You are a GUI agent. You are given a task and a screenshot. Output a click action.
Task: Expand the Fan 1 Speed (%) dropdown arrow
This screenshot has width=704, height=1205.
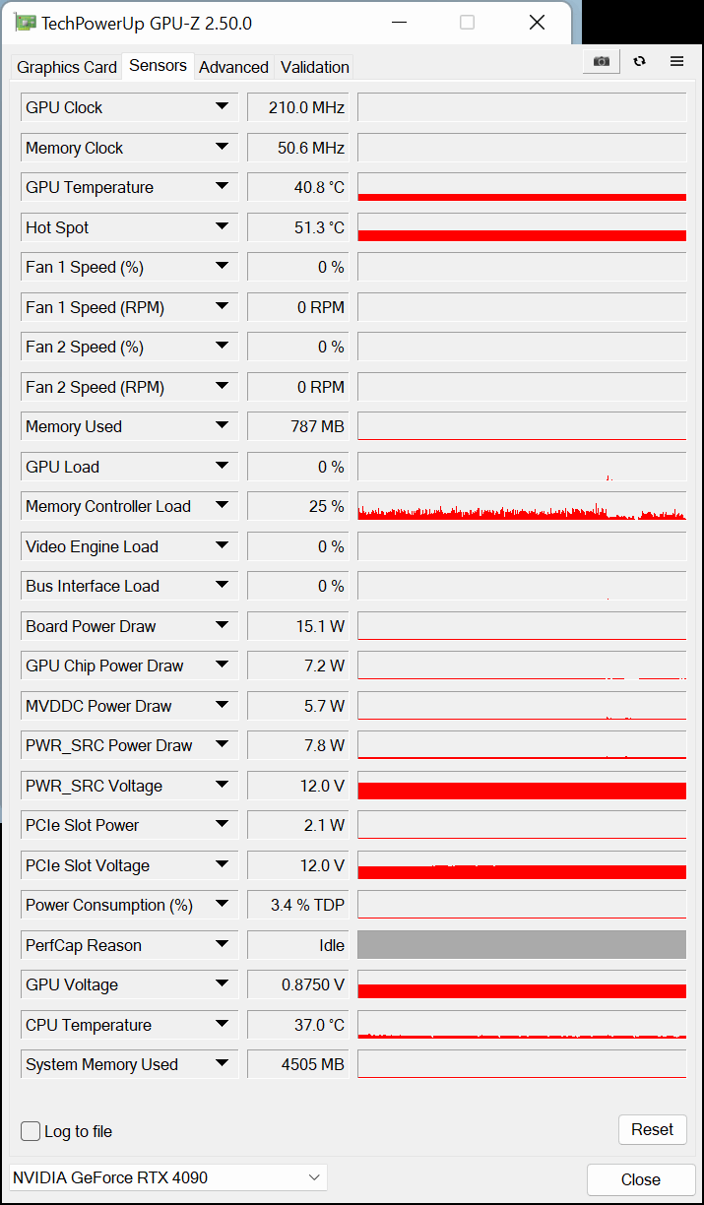223,267
